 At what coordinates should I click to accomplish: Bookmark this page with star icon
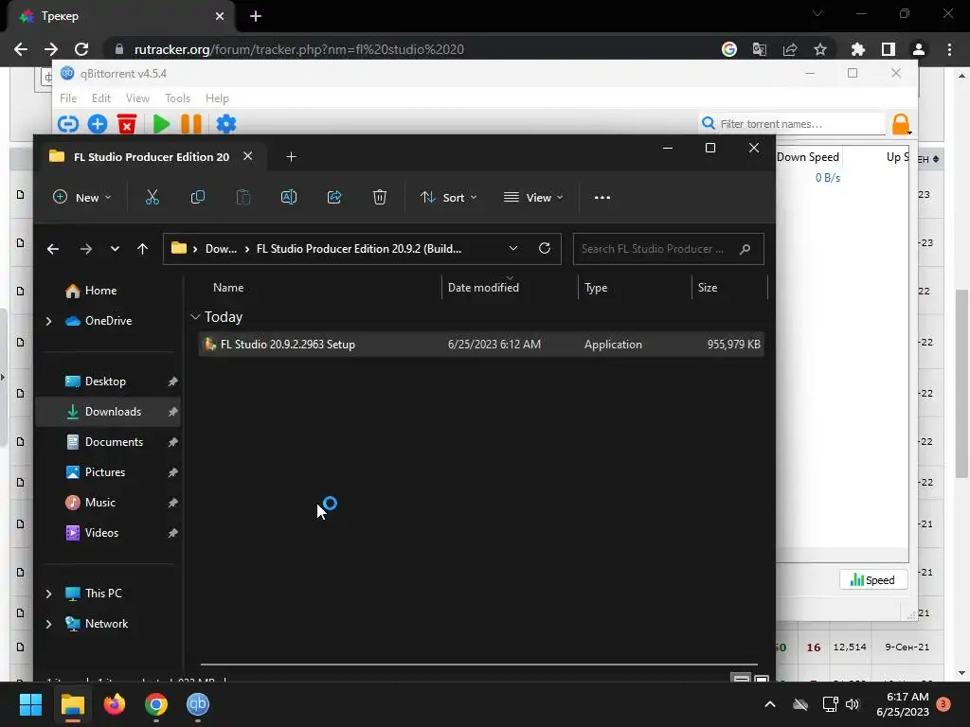[x=820, y=49]
